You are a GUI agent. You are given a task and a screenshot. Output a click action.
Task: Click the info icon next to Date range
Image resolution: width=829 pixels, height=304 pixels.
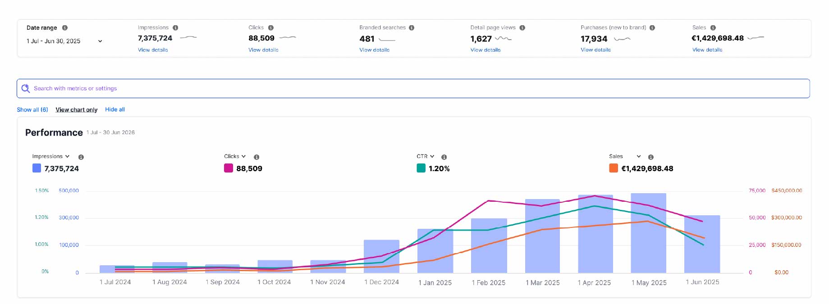(x=65, y=27)
